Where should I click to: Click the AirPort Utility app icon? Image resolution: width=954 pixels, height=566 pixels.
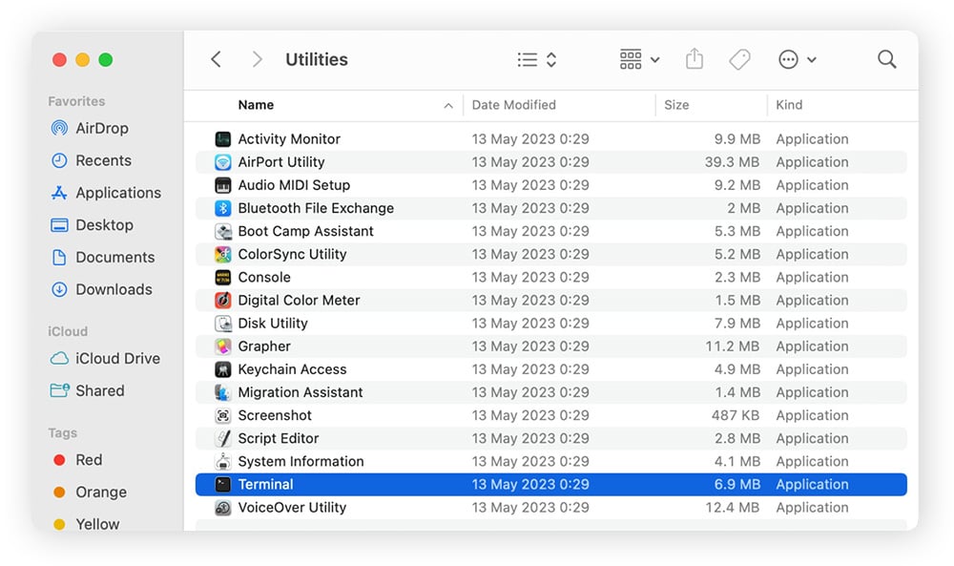[223, 162]
